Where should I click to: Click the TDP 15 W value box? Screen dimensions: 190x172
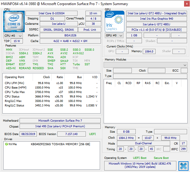pos(17,41)
